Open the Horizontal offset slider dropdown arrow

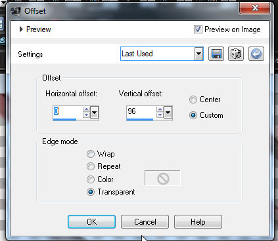pos(95,113)
